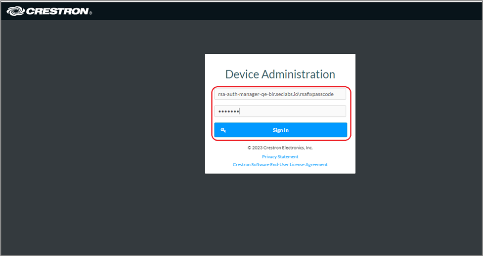Screen dimensions: 483x256
Task: Click the key icon on Sign In button
Action: (x=223, y=130)
